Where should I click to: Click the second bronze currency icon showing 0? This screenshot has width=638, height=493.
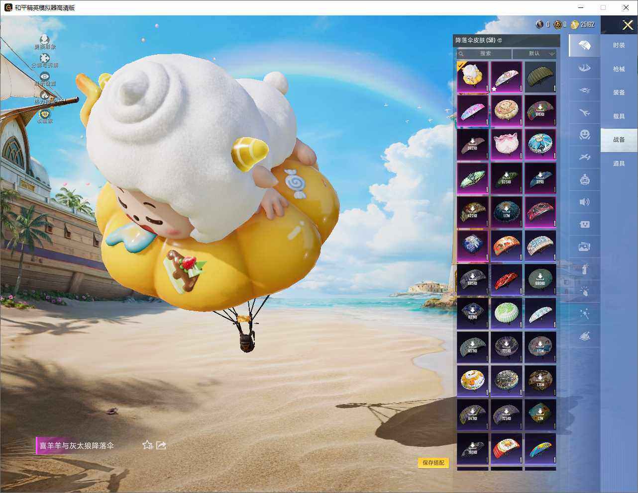[557, 24]
